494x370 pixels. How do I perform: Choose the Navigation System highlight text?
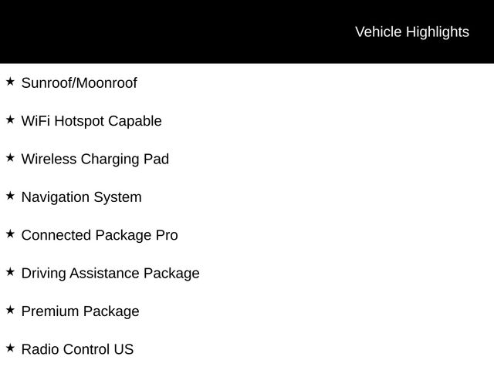click(81, 197)
